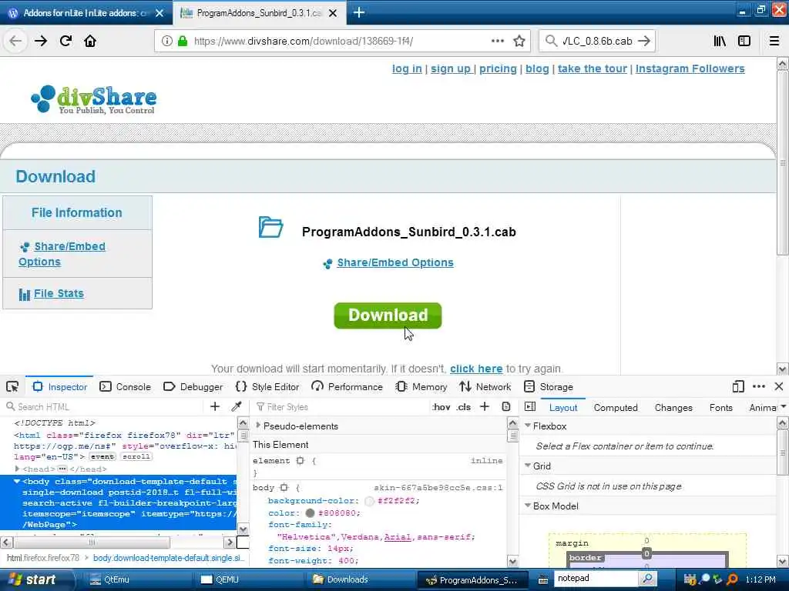Click color #808080 swatch
This screenshot has height=591, width=789.
[x=310, y=513]
